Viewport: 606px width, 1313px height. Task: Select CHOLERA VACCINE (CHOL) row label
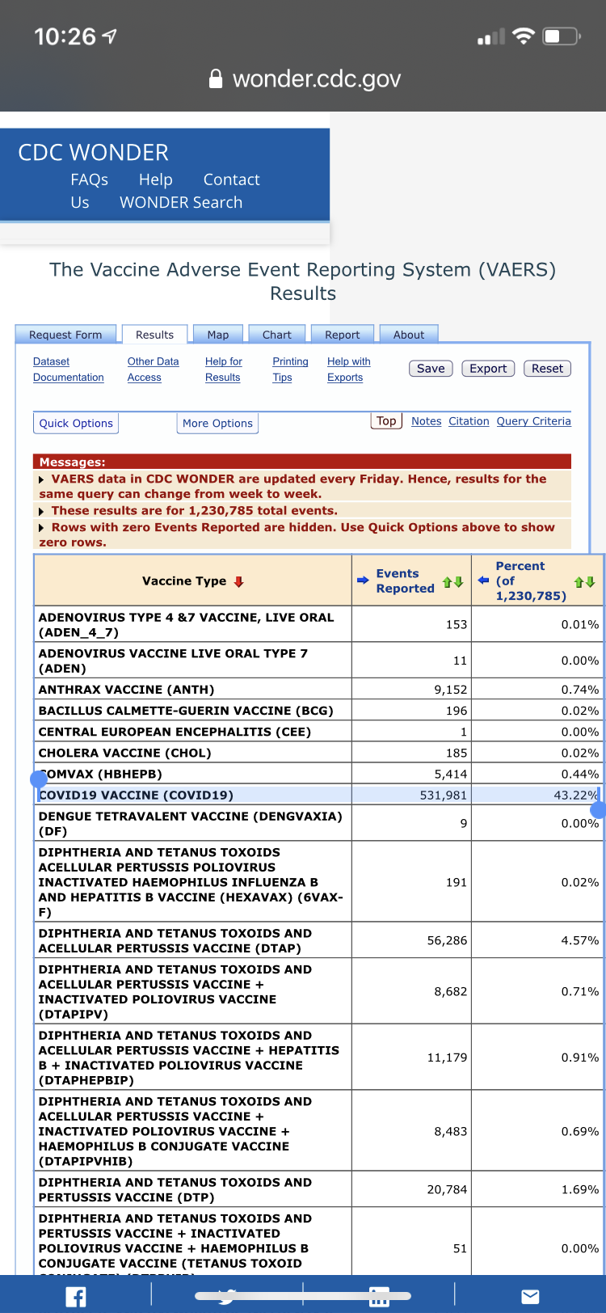[125, 753]
